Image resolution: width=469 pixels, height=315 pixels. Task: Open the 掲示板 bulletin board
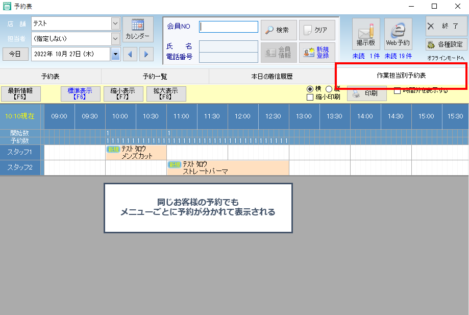click(366, 34)
